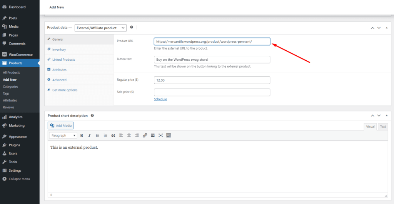Open the Get more options tab
Screen dimensions: 394x204
coord(79,90)
